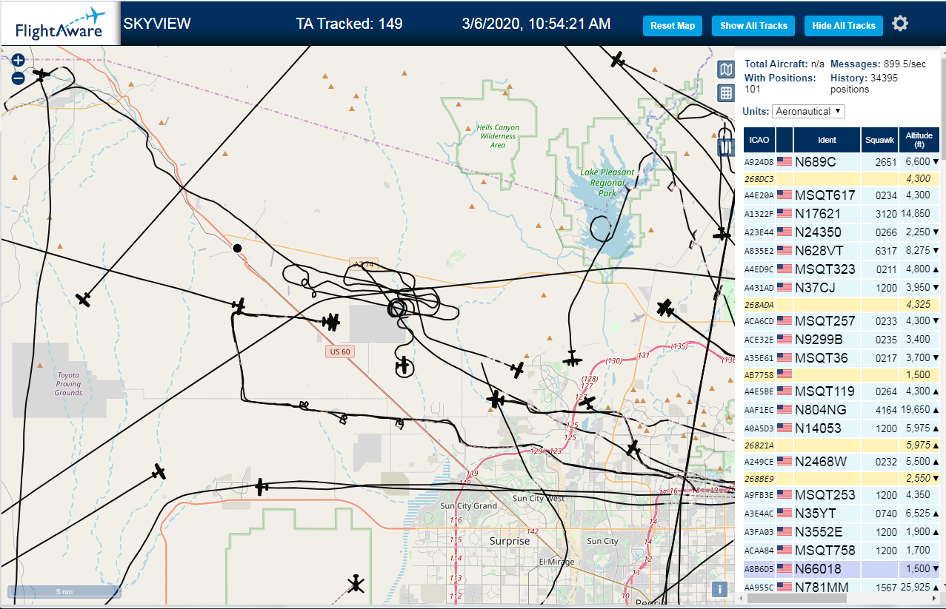Open the map layer switcher icon

727,70
